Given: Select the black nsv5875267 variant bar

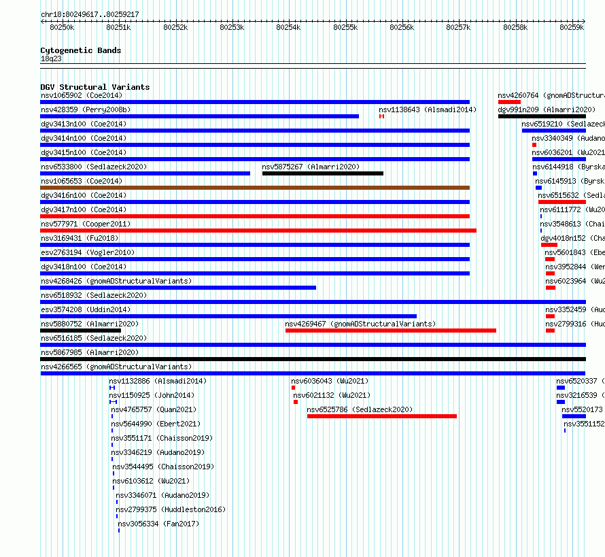Looking at the screenshot, I should point(323,173).
